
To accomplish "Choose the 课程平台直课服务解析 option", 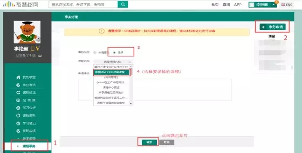I will click(111, 103).
